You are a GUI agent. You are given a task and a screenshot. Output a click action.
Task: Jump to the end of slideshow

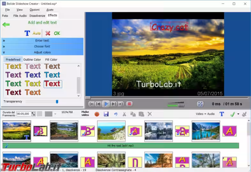point(120,104)
